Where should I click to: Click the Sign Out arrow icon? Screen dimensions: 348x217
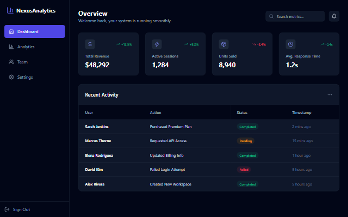7,209
